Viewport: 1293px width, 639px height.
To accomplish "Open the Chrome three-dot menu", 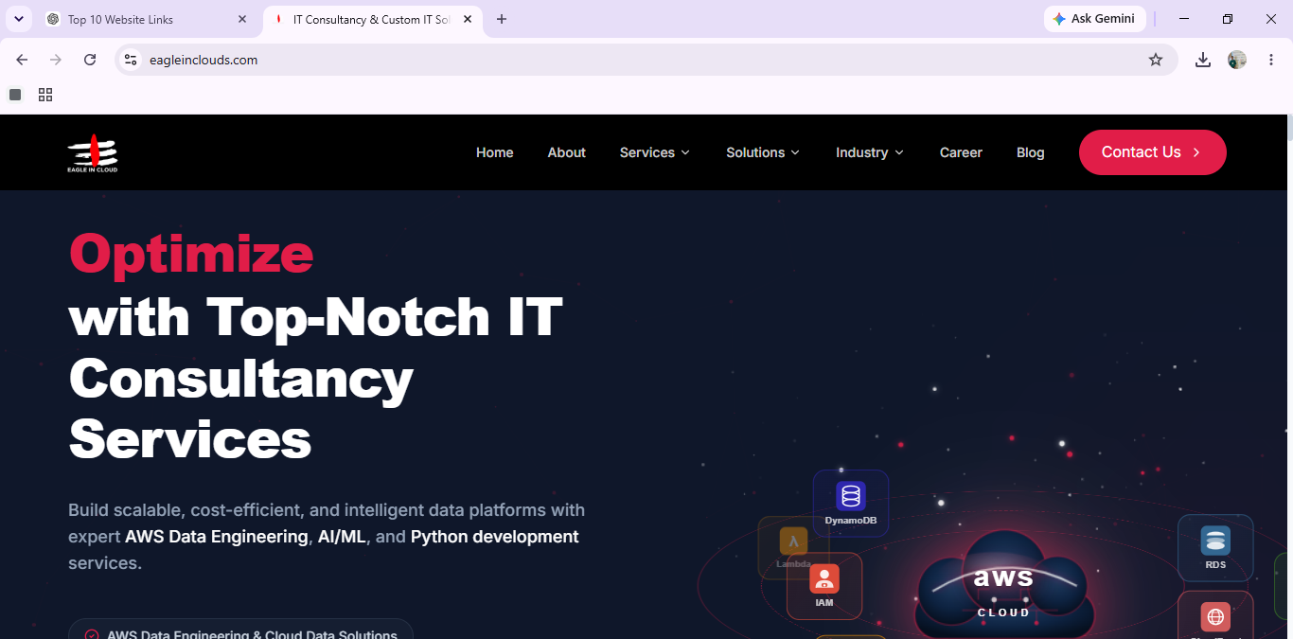I will (x=1271, y=60).
